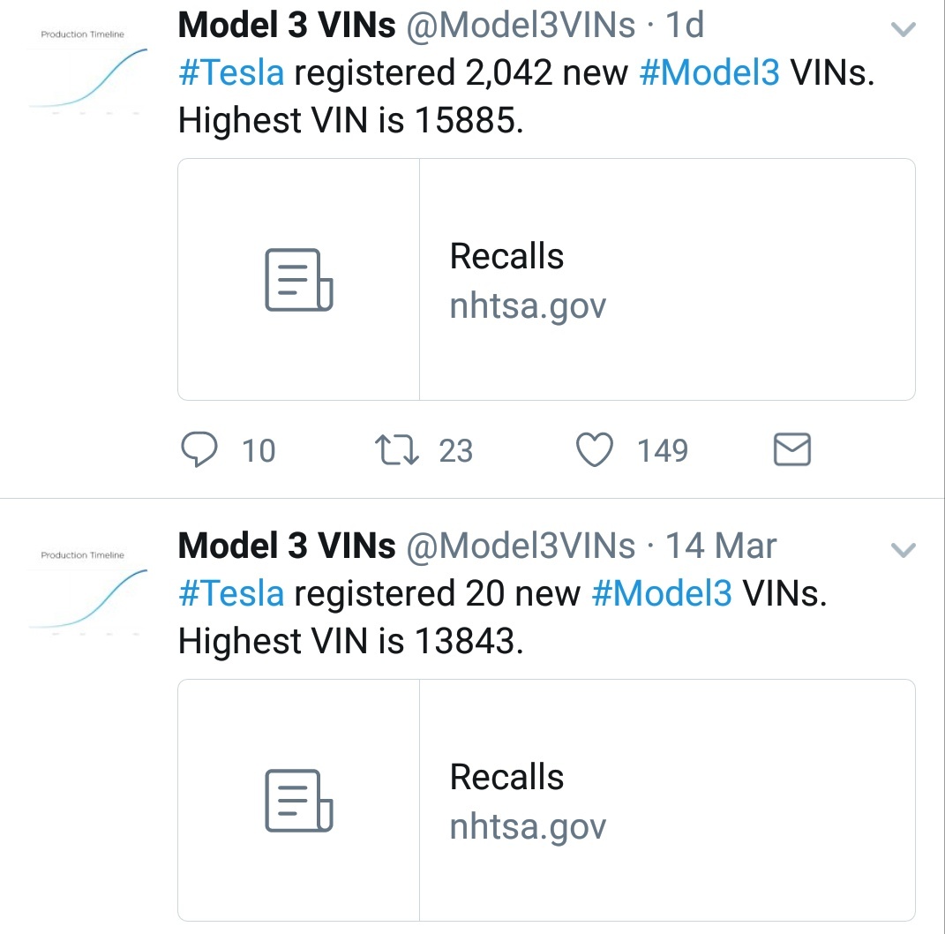
Task: Expand options chevron on the 1d tweet
Action: [x=903, y=29]
